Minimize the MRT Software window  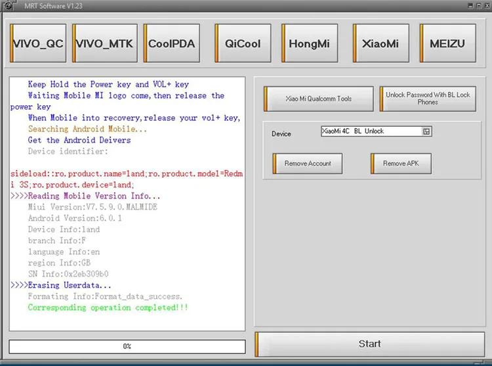click(x=470, y=5)
